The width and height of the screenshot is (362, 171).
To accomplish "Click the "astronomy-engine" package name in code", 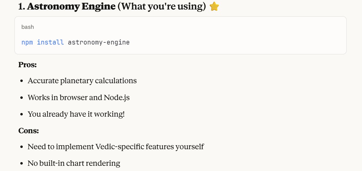I will (x=99, y=42).
